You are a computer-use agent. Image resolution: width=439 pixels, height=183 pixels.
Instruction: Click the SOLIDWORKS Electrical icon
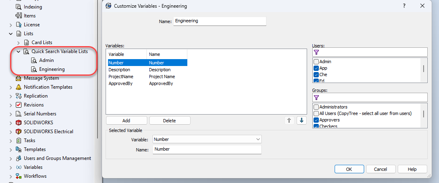click(x=18, y=132)
